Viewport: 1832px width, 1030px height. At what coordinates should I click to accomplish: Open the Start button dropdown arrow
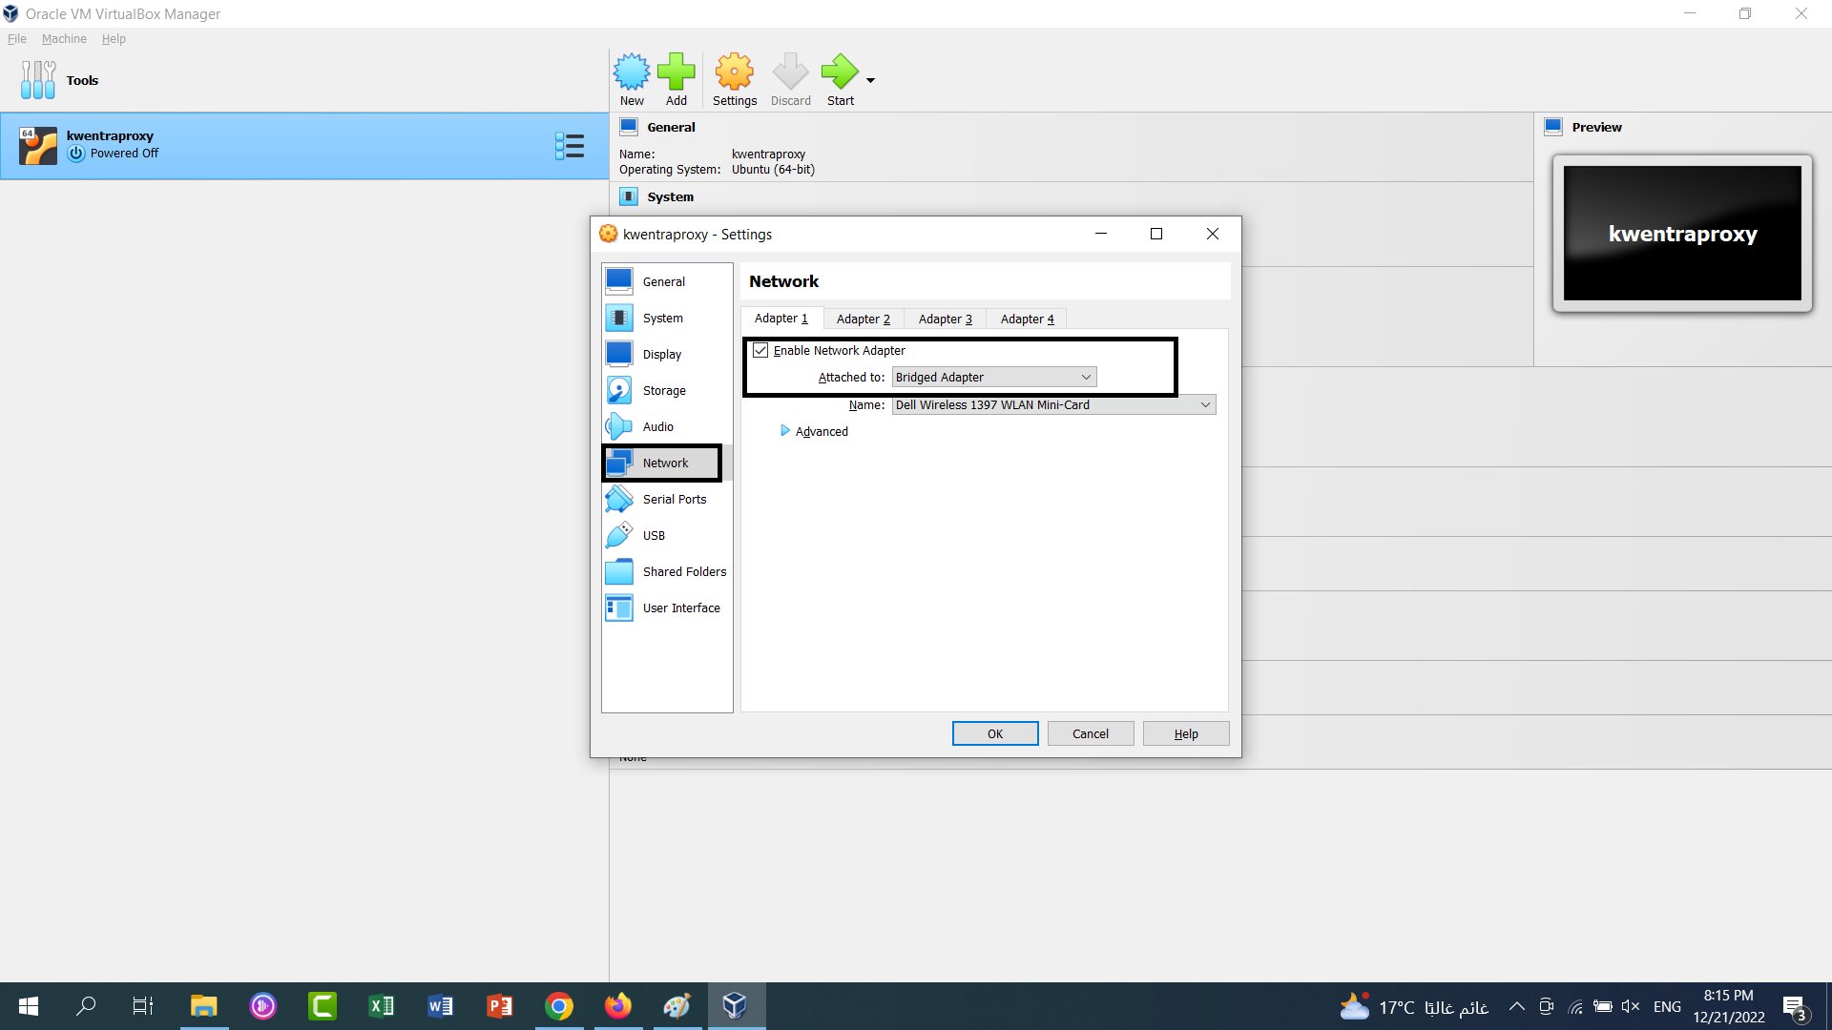[870, 81]
